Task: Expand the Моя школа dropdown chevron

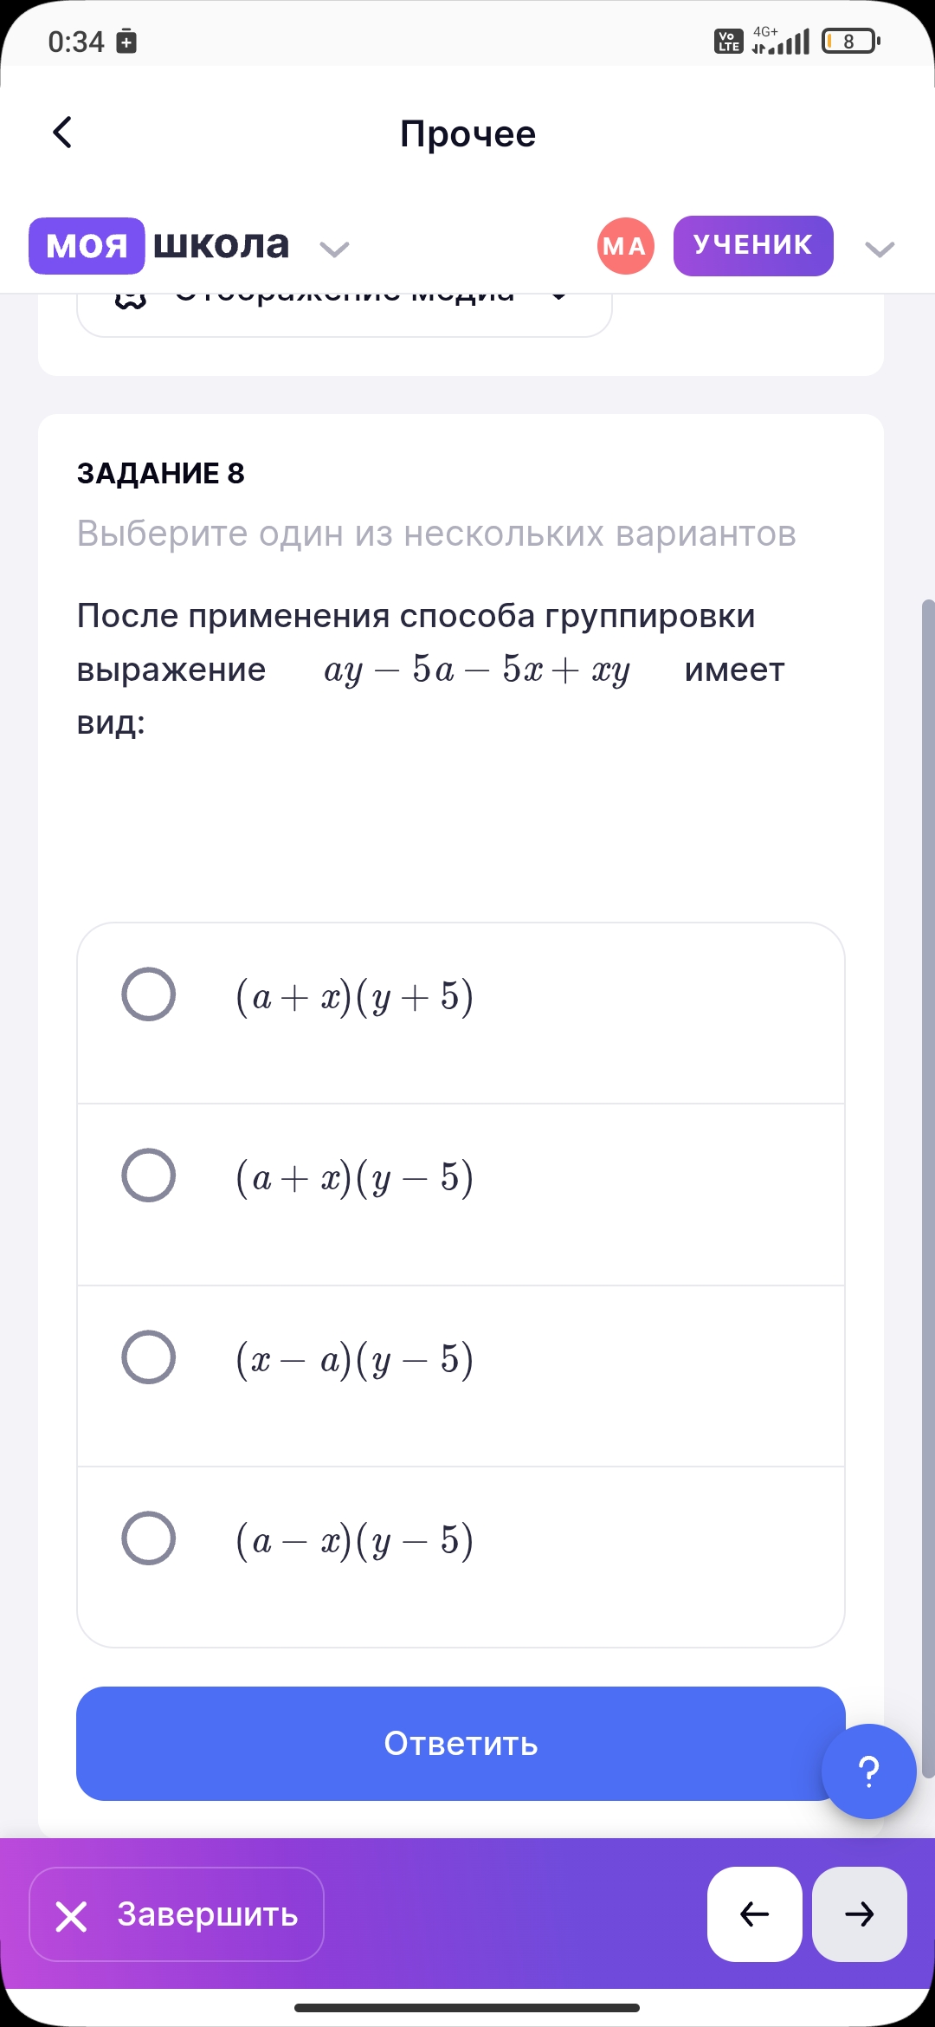Action: (x=334, y=249)
